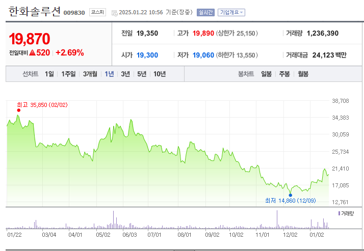The image size is (364, 251).
Task: Select the 3개월 line chart tab
Action: (x=90, y=74)
